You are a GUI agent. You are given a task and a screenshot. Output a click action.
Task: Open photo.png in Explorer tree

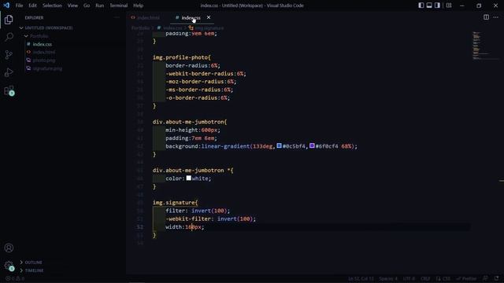(x=44, y=61)
